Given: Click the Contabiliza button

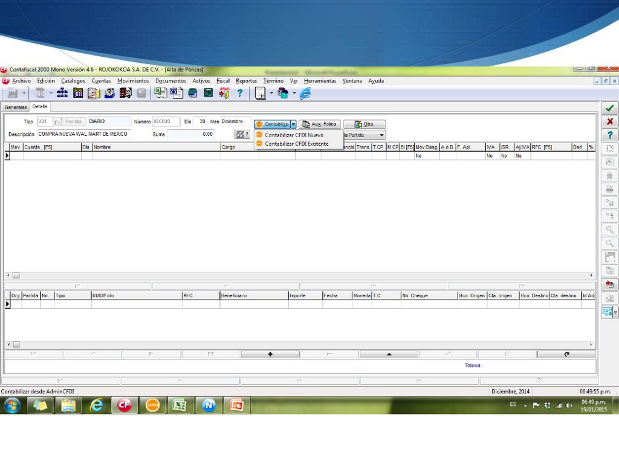Looking at the screenshot, I should tap(273, 124).
